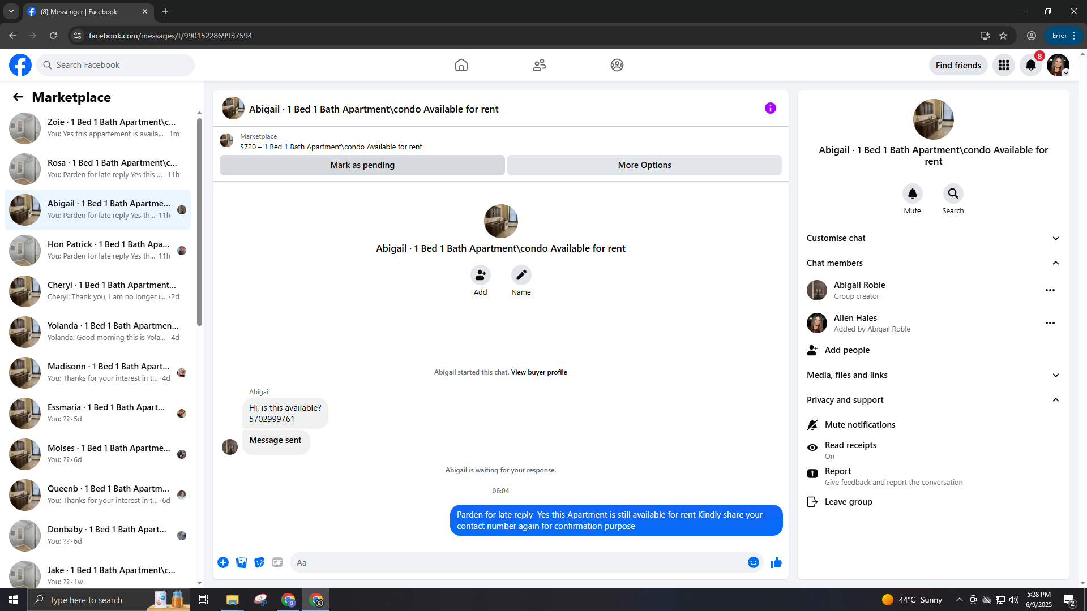The width and height of the screenshot is (1087, 611).
Task: Rename the chat with Name pencil
Action: pos(521,275)
